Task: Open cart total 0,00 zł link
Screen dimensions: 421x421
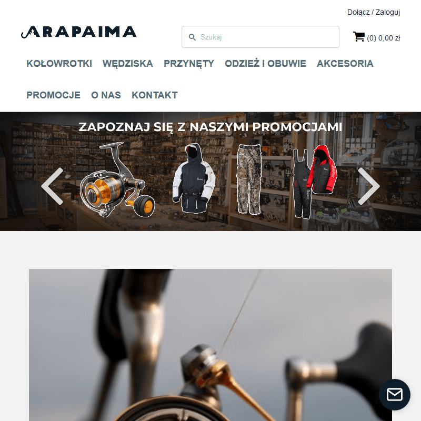Action: click(384, 38)
